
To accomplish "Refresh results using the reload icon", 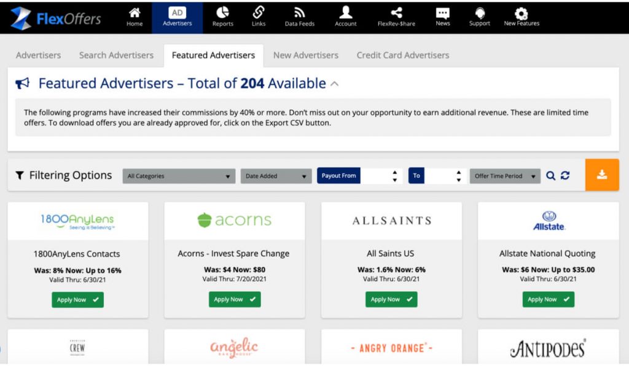I will [x=565, y=175].
